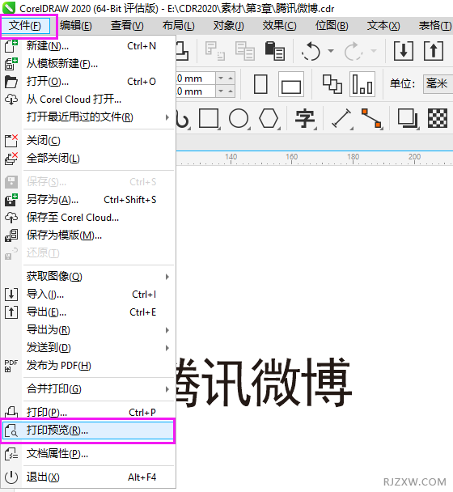Select the Transparency checkerboard tool
Image resolution: width=453 pixels, height=492 pixels.
[438, 119]
